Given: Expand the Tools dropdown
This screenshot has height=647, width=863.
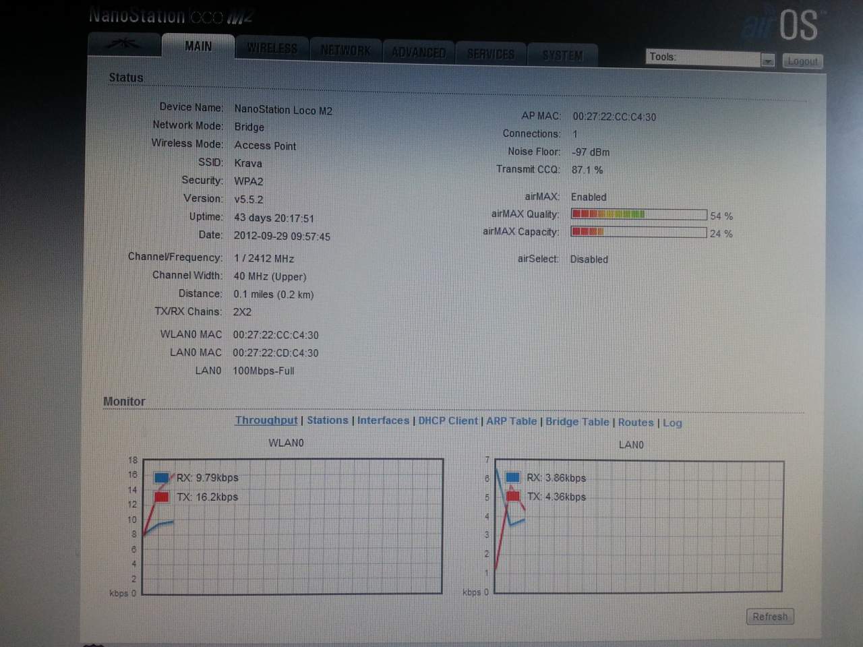Looking at the screenshot, I should point(711,58).
